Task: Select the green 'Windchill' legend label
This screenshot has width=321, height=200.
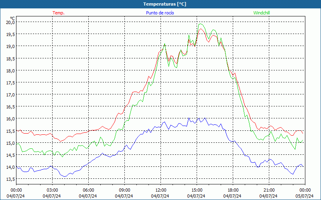Action: 262,13
